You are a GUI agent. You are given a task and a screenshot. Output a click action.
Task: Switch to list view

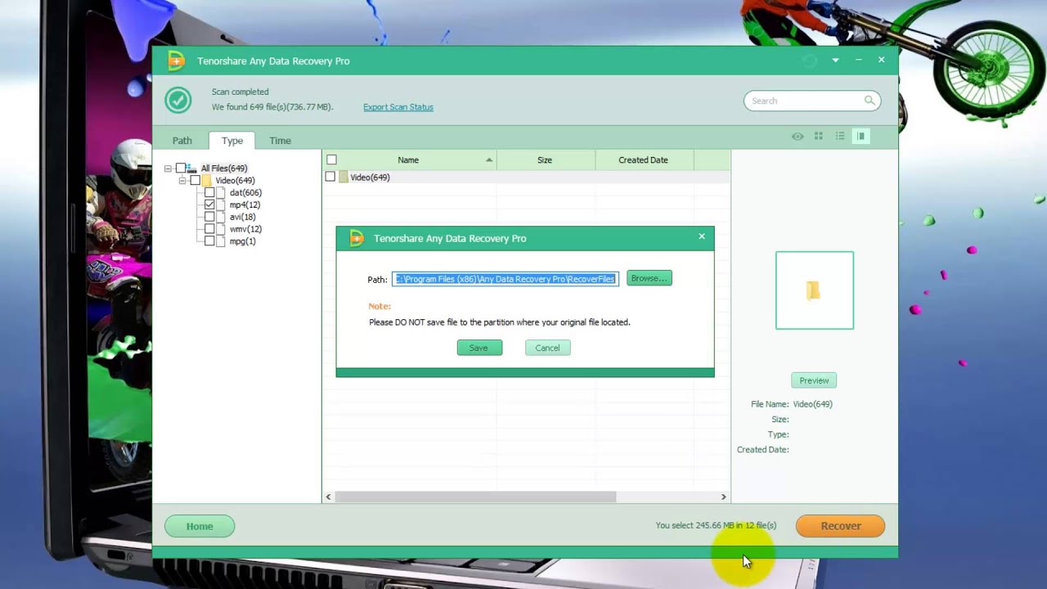click(840, 137)
